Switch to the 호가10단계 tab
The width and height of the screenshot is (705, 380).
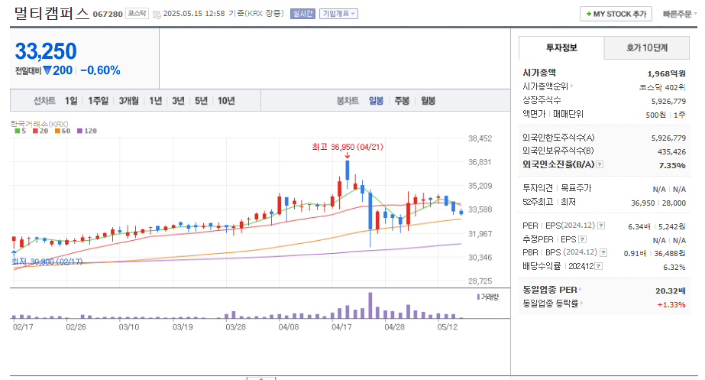pos(646,47)
